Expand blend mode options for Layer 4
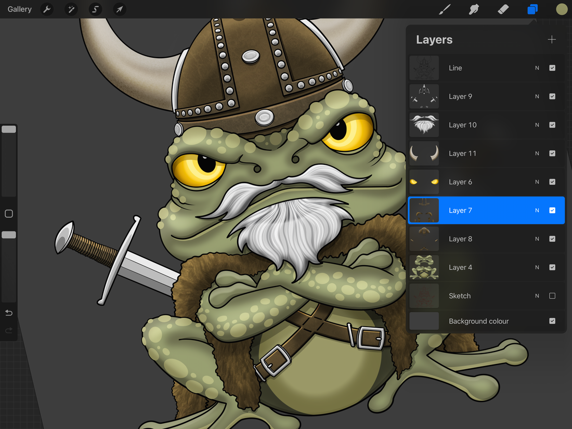This screenshot has height=429, width=572. point(537,267)
